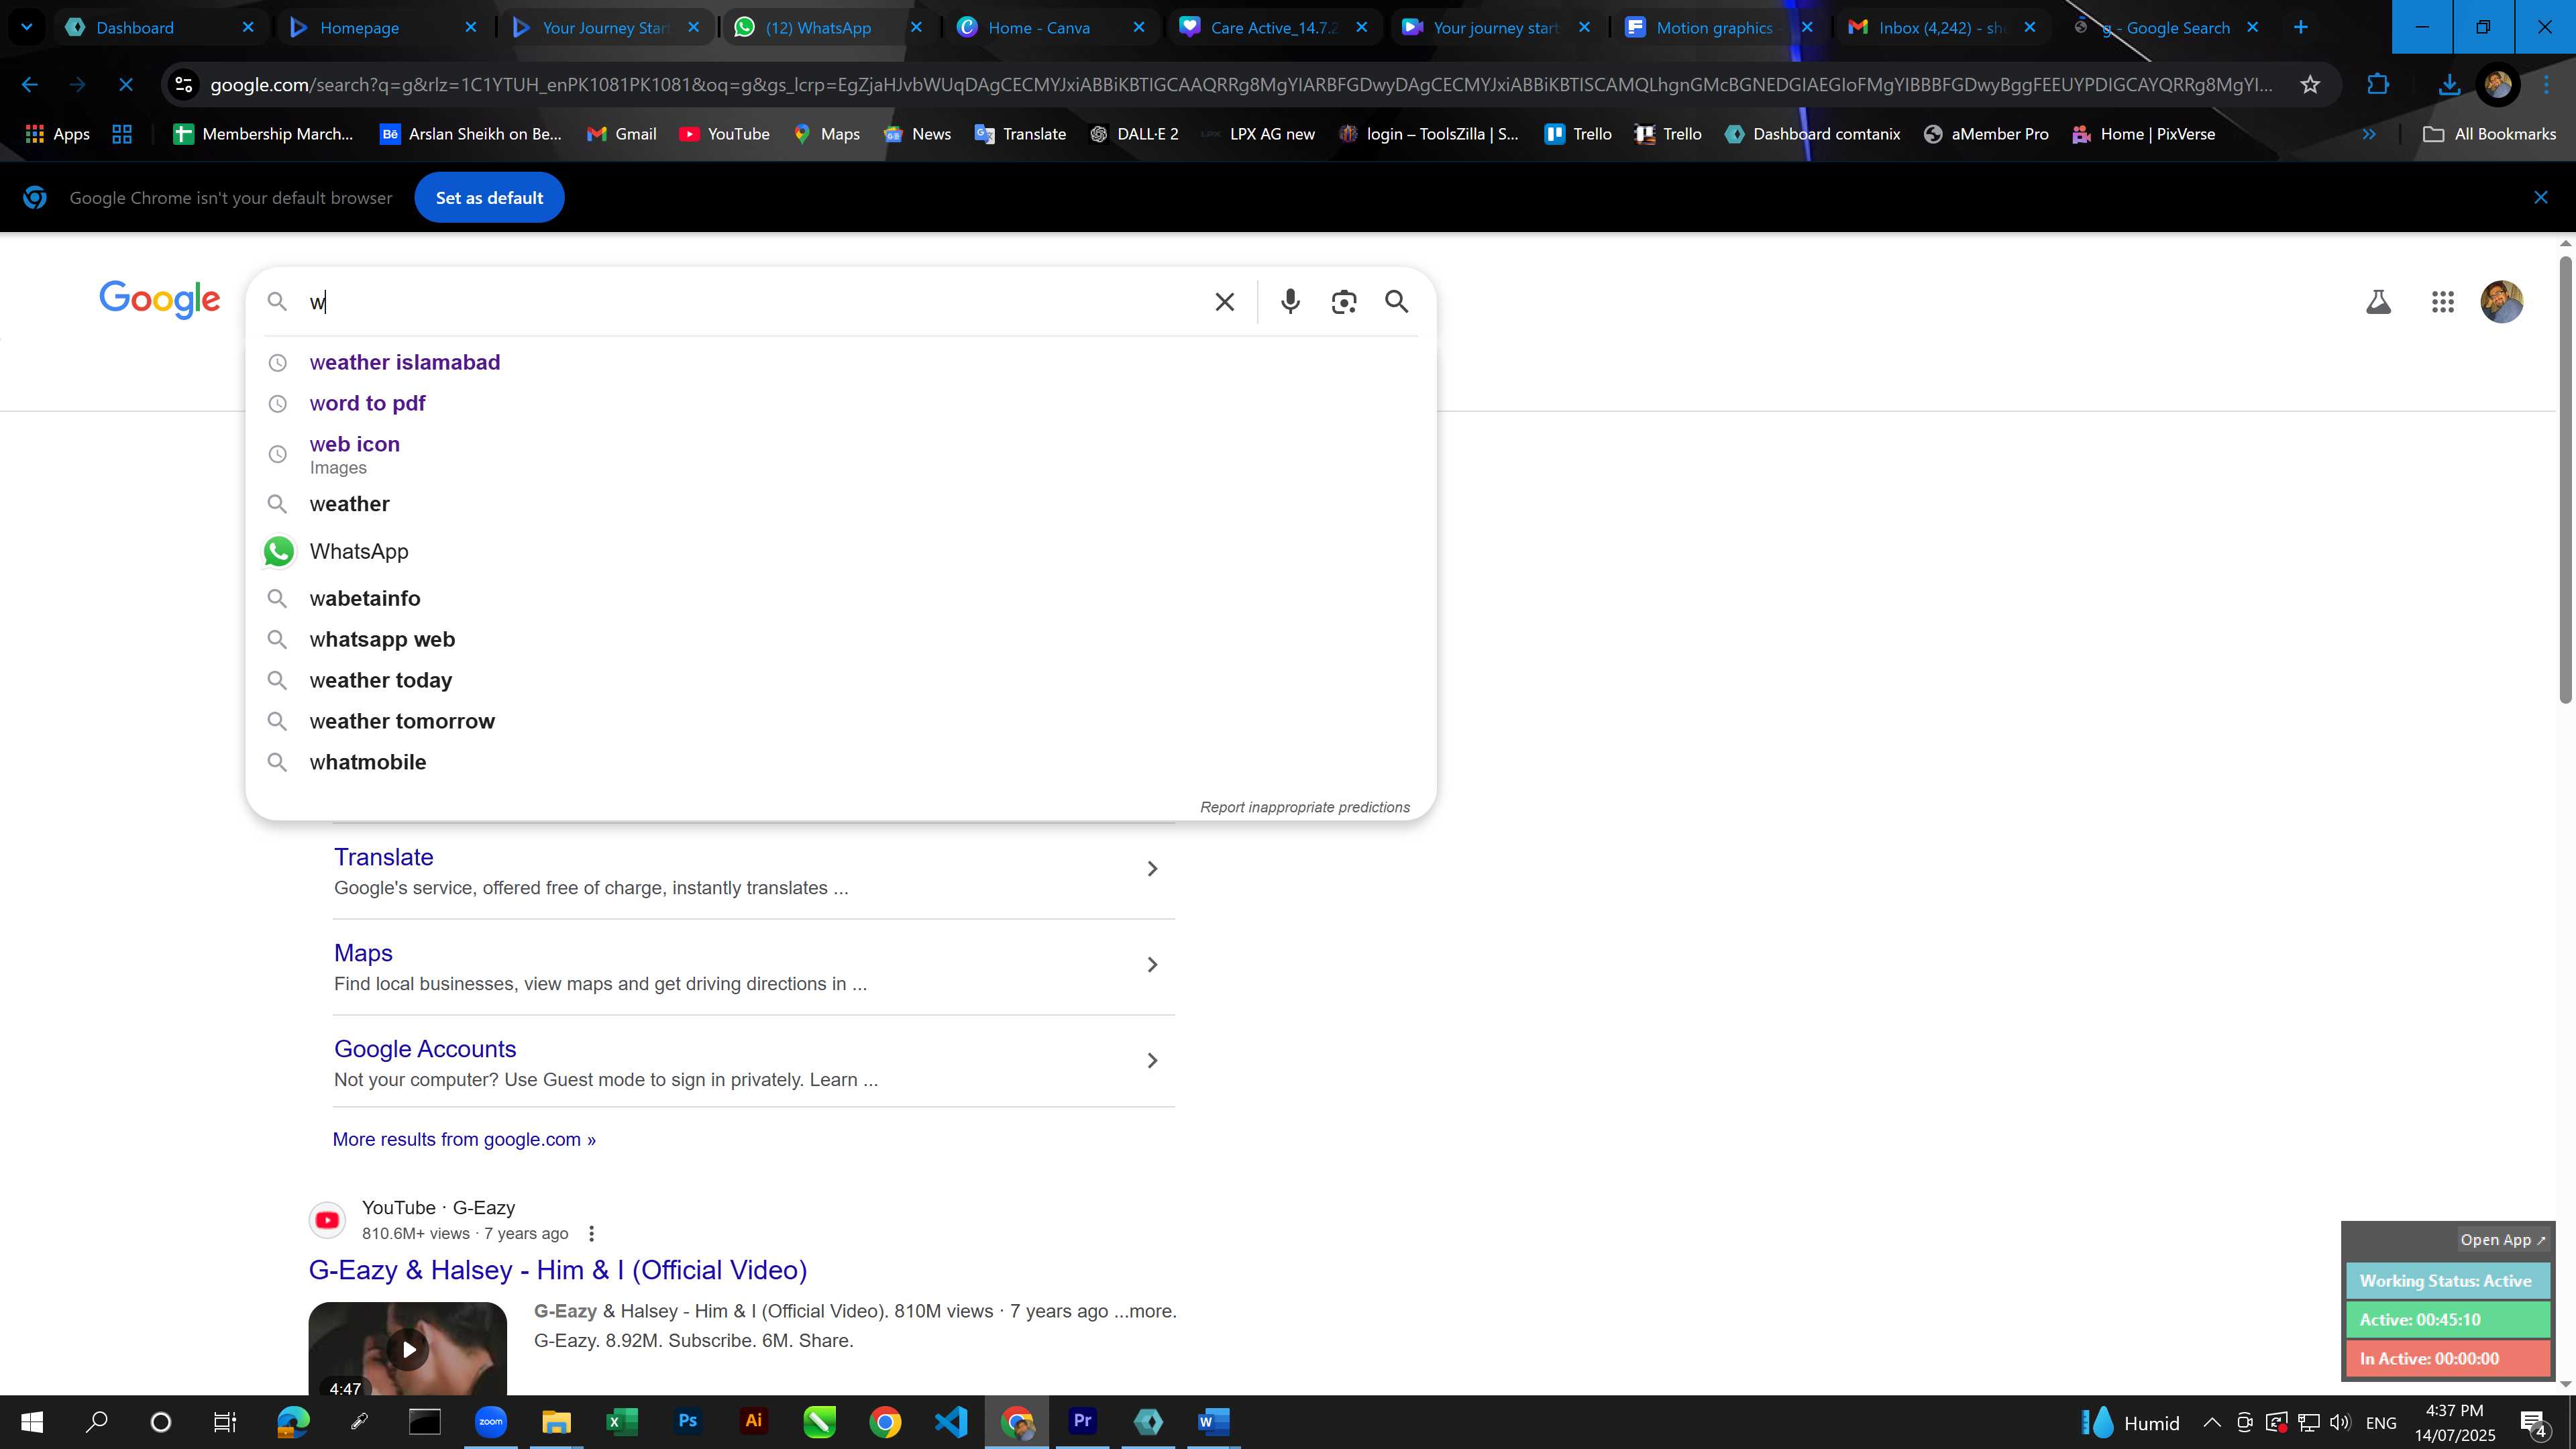Click Set as default button
The height and width of the screenshot is (1449, 2576).
click(x=489, y=198)
